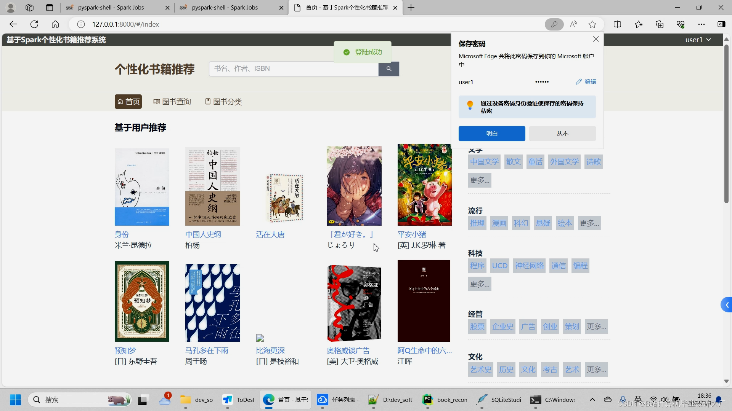Click the Windows taskbar search box
Image resolution: width=732 pixels, height=411 pixels.
tap(80, 400)
